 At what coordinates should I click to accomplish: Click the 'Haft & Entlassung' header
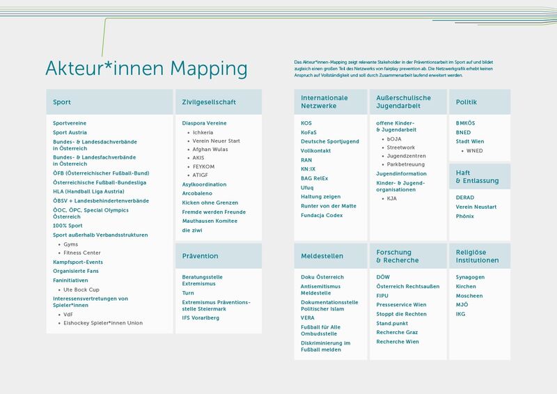pos(480,177)
